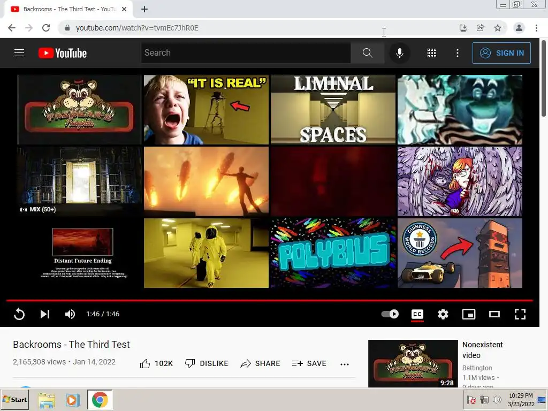Click the SIGN IN button
This screenshot has width=548, height=411.
point(501,53)
